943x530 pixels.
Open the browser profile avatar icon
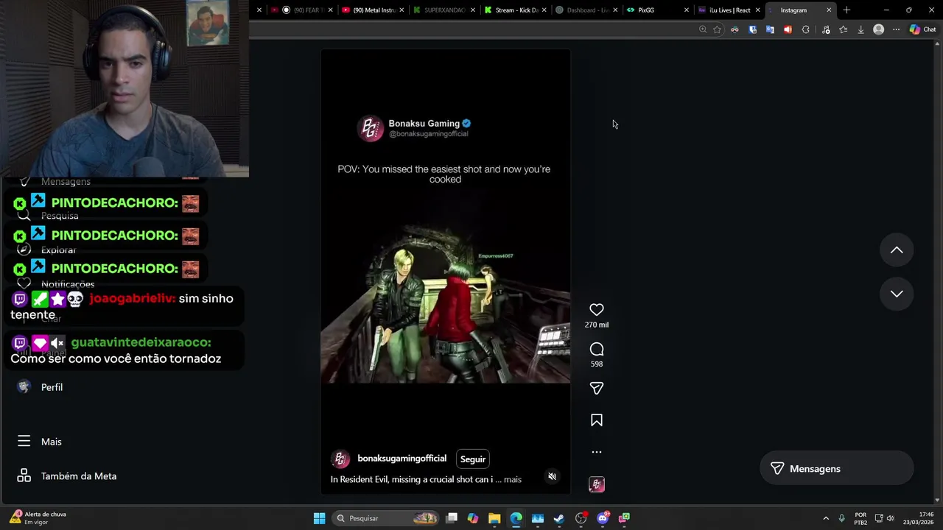tap(878, 29)
